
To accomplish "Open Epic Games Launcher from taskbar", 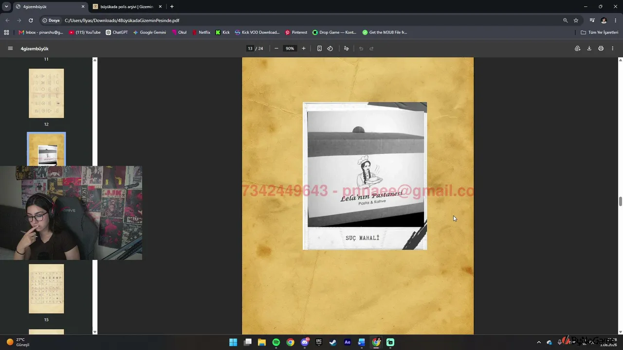I will (x=319, y=342).
